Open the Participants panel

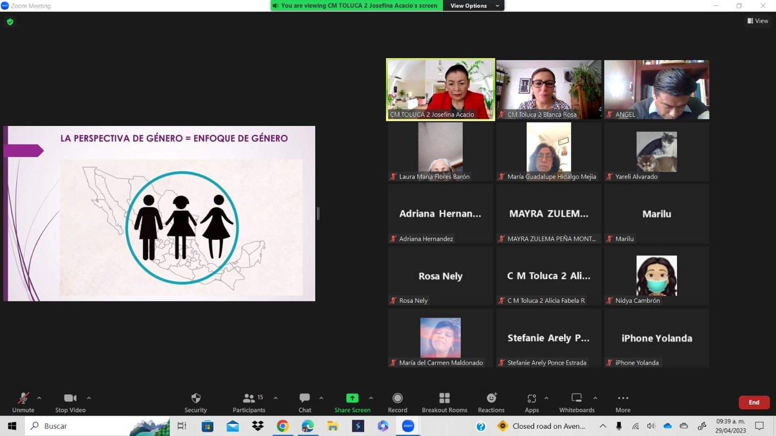pos(249,402)
